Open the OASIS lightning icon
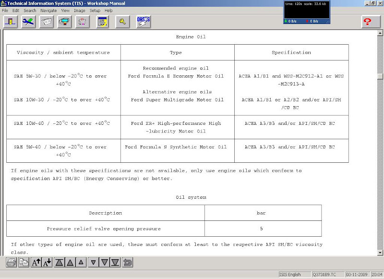384x279 pixels. [x=144, y=22]
